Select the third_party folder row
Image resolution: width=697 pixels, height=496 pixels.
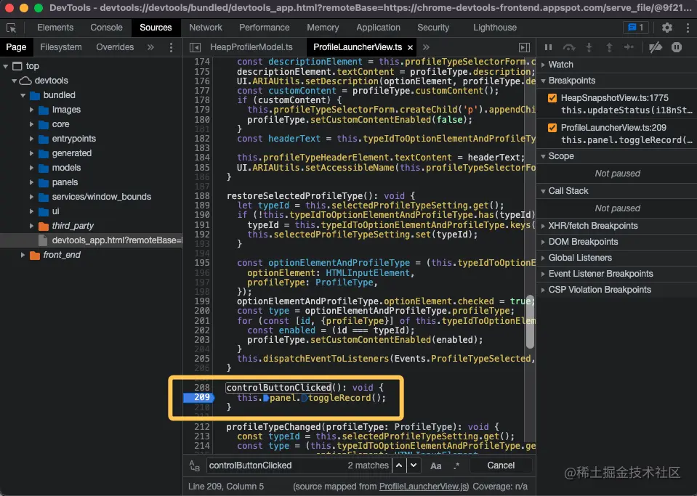91,226
